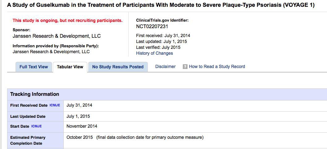Image resolution: width=327 pixels, height=149 pixels.
Task: Click the VOYAGE 1 study title heading
Action: click(161, 5)
